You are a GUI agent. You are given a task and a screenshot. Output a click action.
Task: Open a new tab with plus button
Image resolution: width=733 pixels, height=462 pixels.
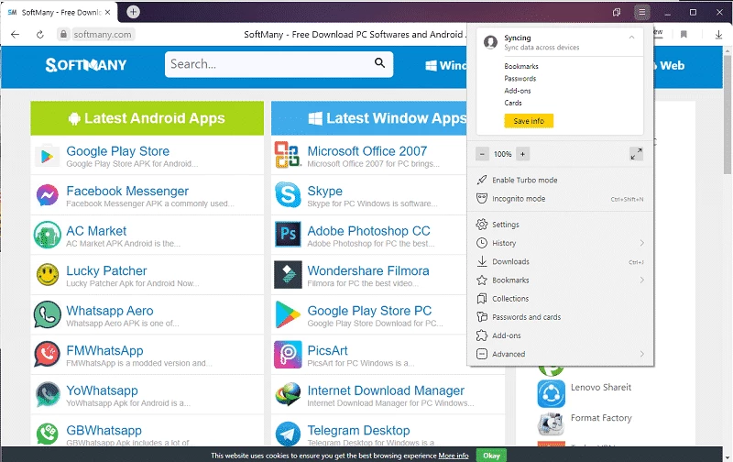(134, 12)
